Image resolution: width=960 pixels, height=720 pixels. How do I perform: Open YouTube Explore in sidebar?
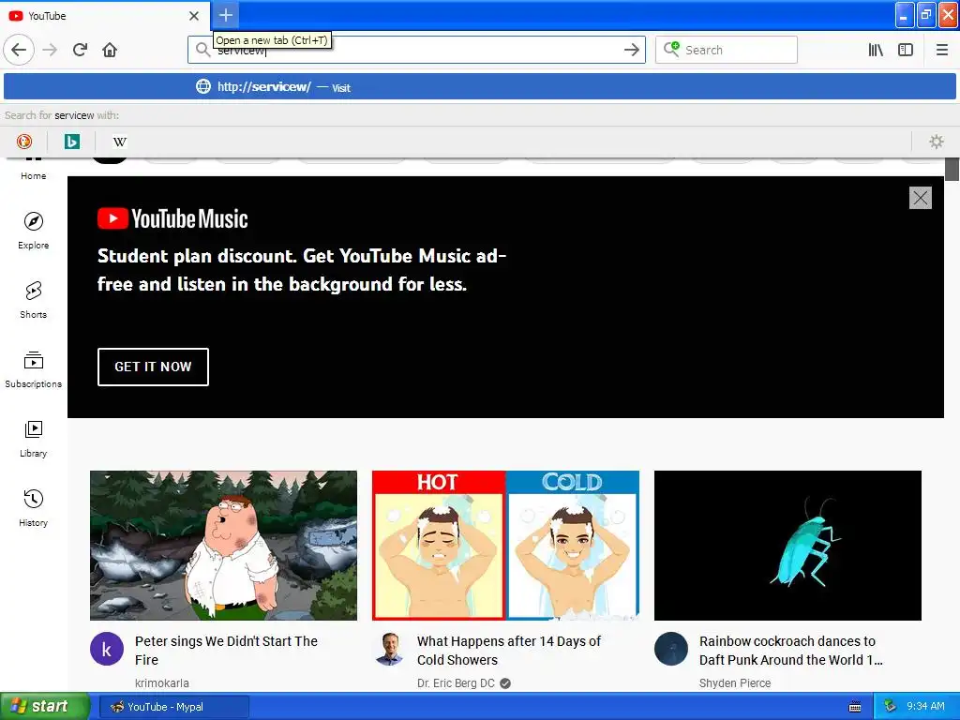click(33, 231)
